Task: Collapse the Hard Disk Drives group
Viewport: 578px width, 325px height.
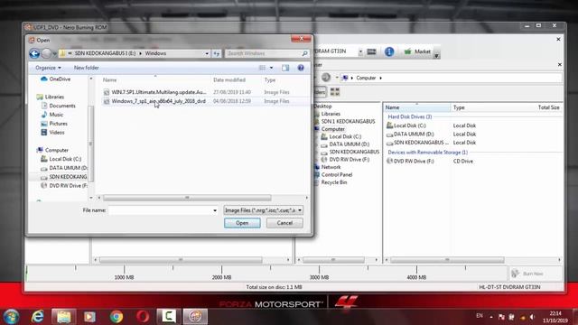Action: click(410, 116)
